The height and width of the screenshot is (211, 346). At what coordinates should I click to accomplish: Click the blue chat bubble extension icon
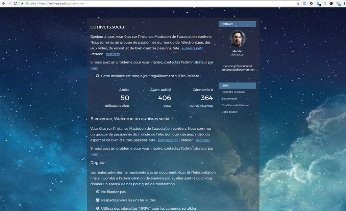(x=318, y=4)
